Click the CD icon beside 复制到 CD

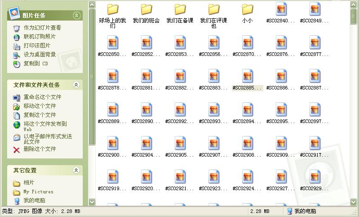(17, 64)
